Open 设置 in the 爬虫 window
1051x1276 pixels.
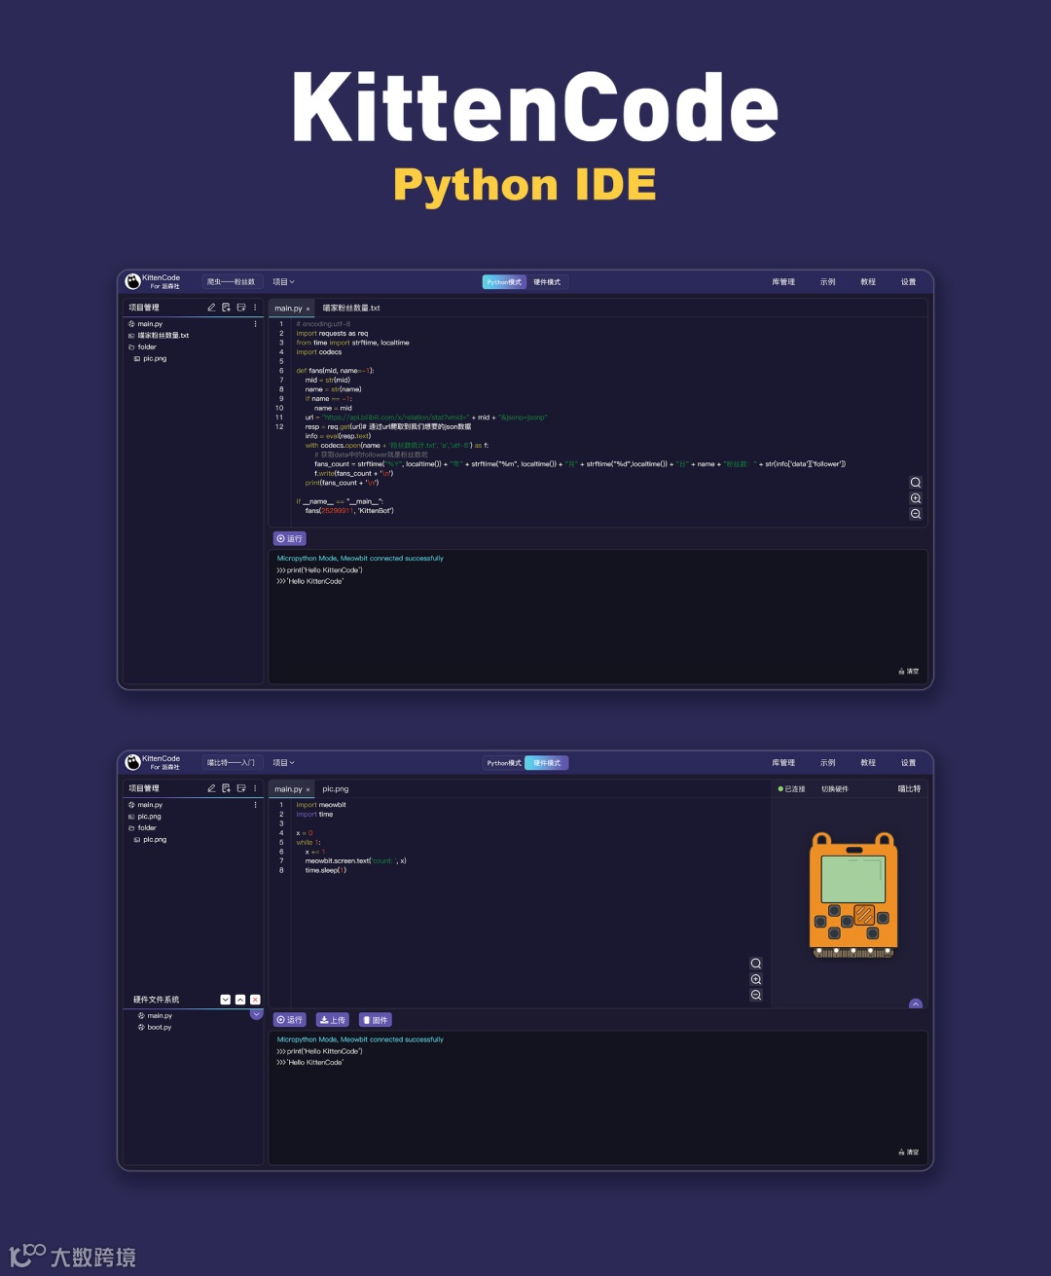(x=908, y=282)
